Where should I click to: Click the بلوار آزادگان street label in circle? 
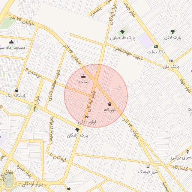coord(92,102)
